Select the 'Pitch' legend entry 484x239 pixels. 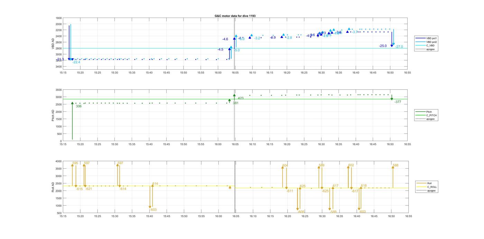429,112
